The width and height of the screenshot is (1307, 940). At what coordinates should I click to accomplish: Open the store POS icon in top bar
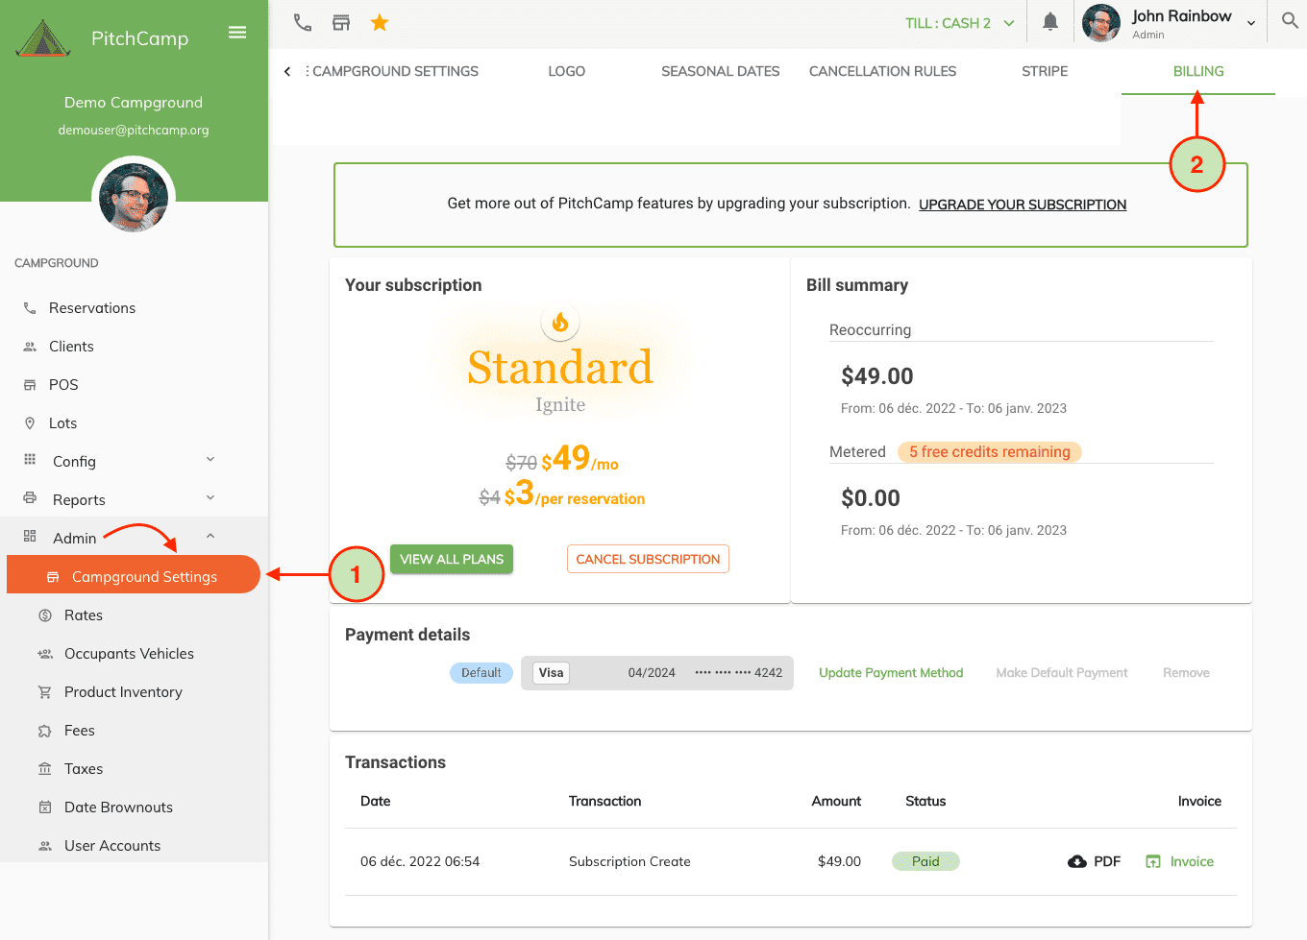click(x=341, y=22)
